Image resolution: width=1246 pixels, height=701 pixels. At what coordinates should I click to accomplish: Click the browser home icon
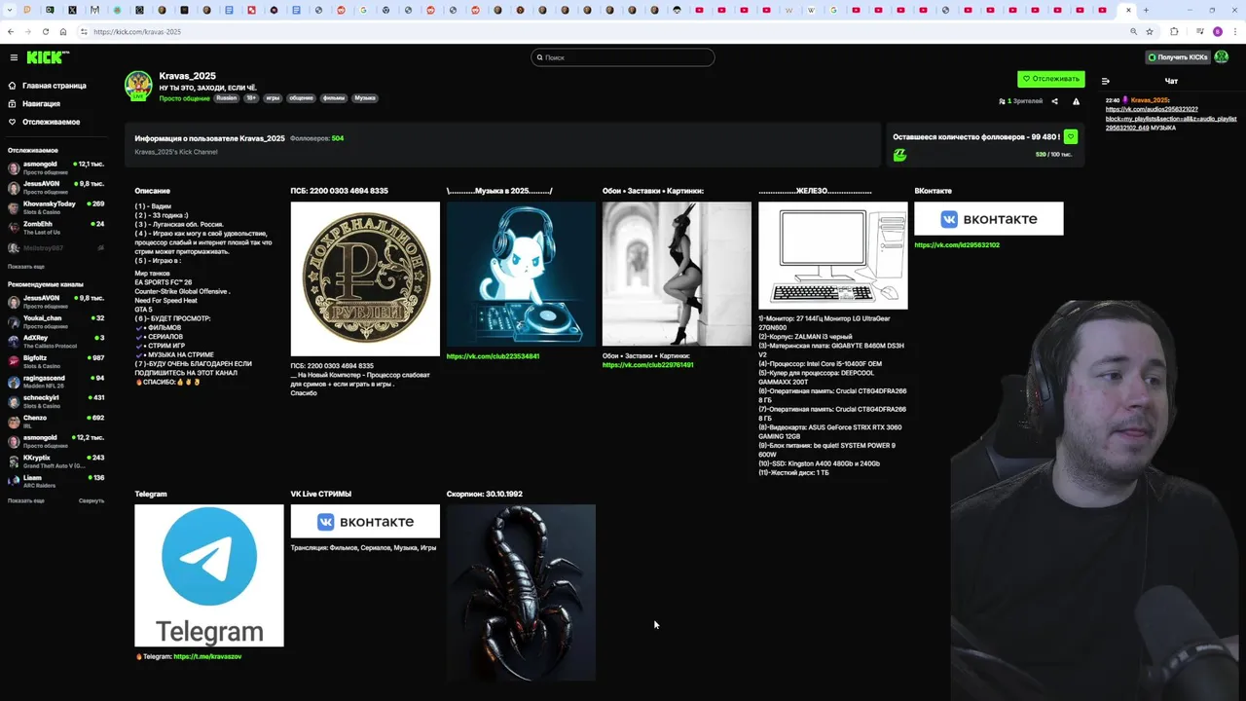pyautogui.click(x=63, y=31)
